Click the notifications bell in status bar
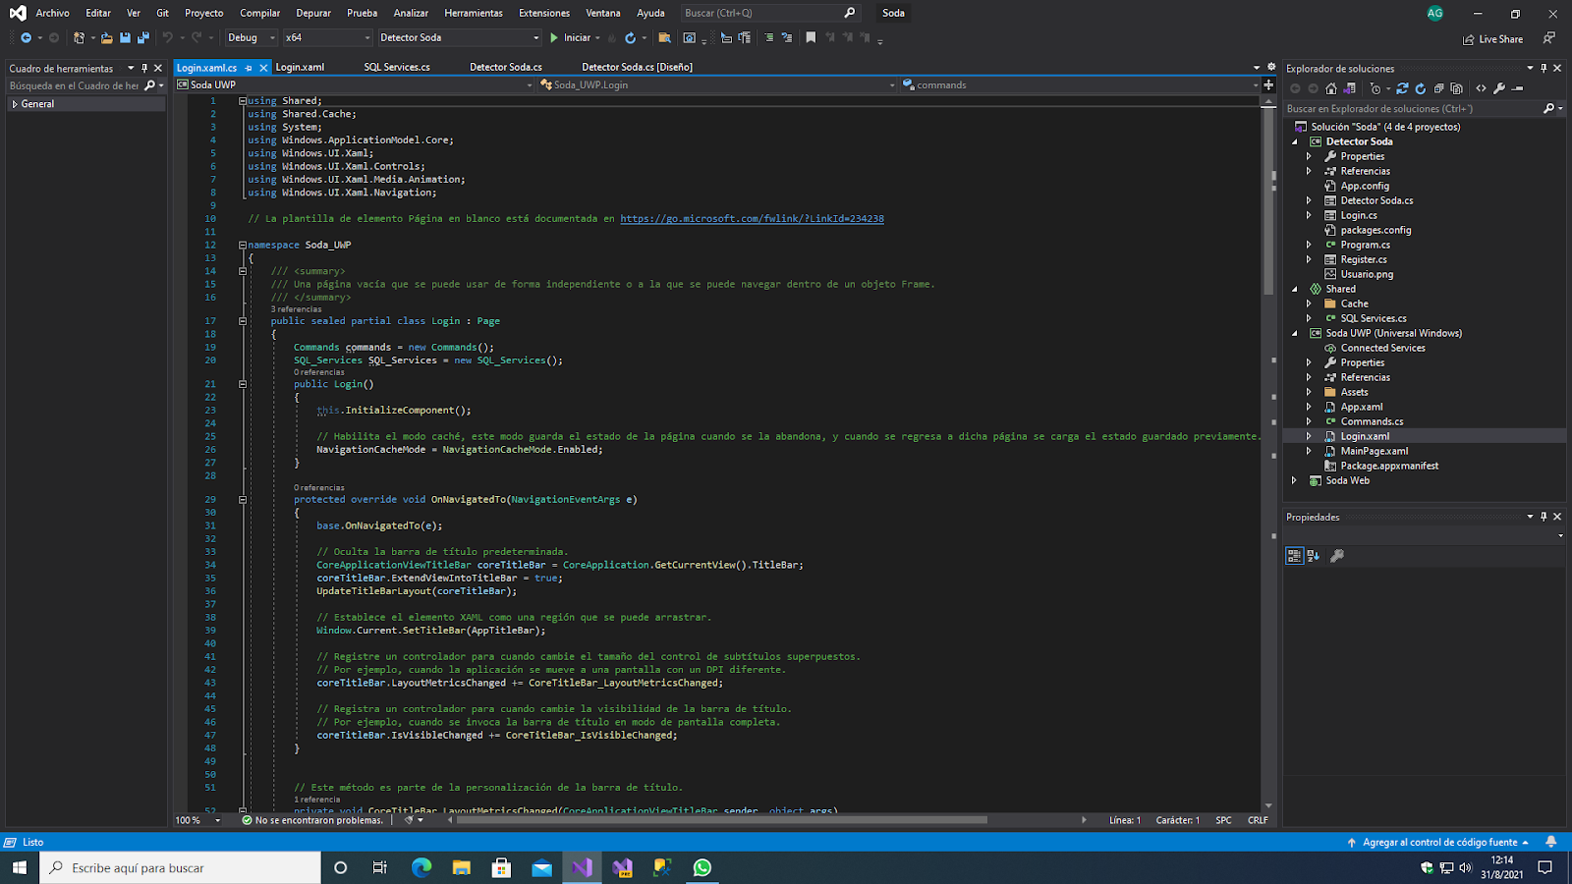The width and height of the screenshot is (1572, 884). (1551, 842)
